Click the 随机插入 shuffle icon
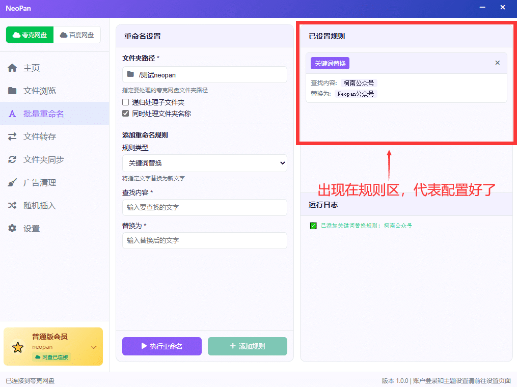 point(12,205)
